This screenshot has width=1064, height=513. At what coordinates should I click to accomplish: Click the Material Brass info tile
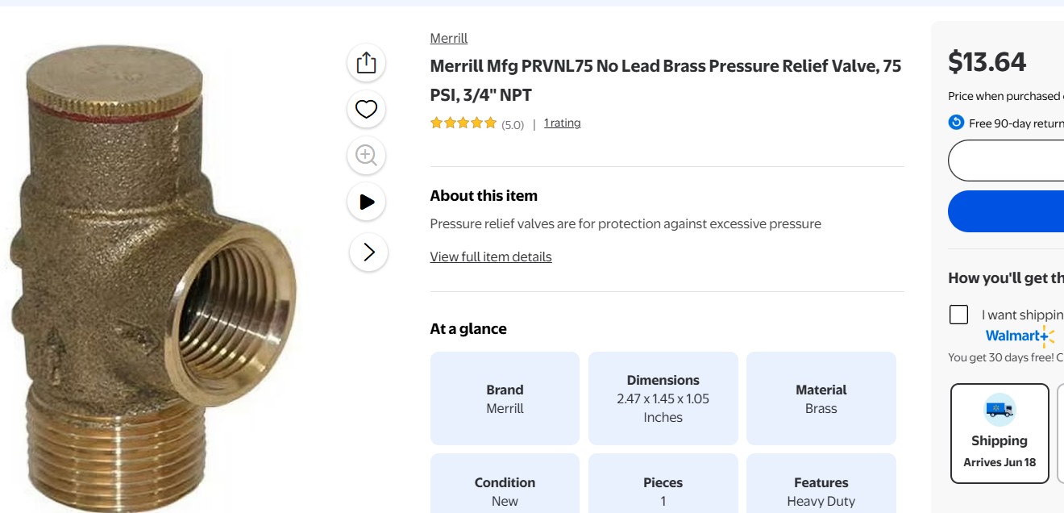(x=821, y=398)
